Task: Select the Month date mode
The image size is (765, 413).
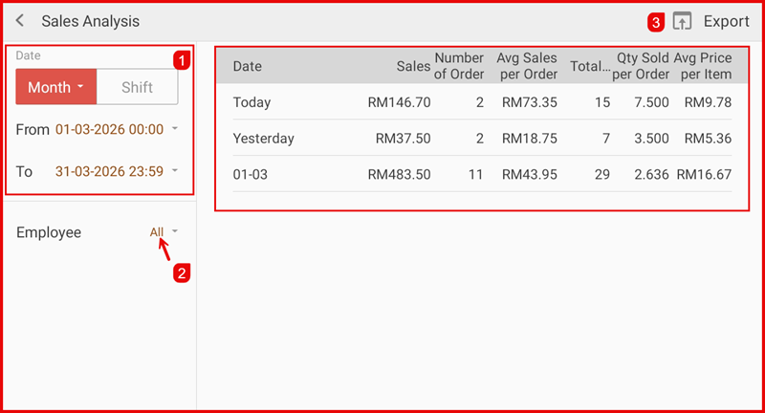Action: point(55,87)
